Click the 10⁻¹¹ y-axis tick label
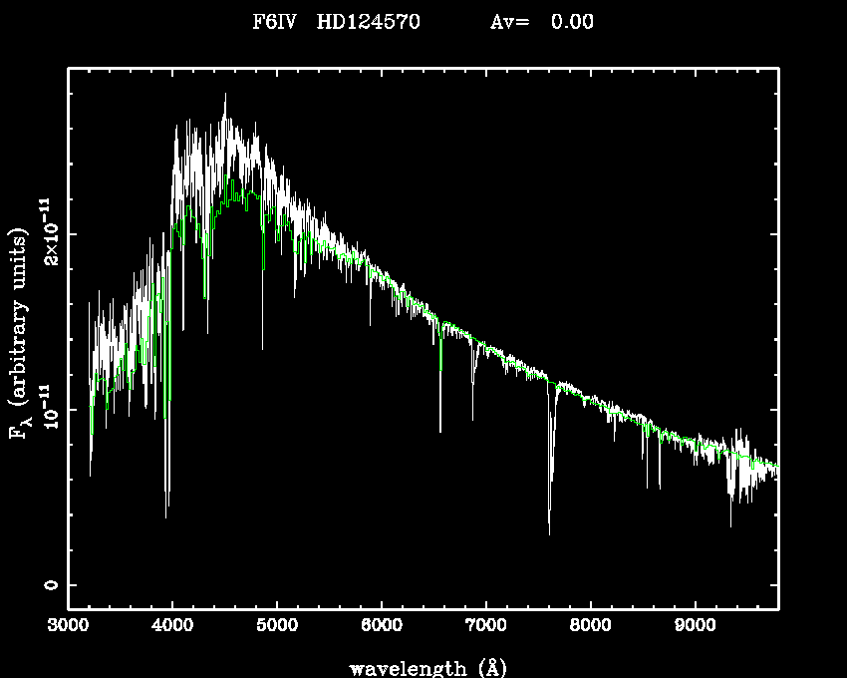Viewport: 847px width, 678px height. [x=44, y=410]
